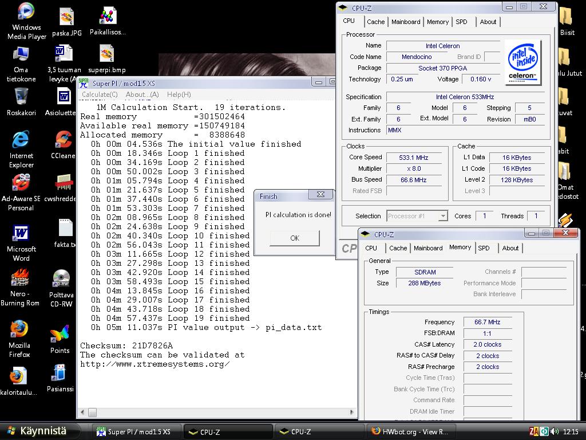Launch Nero Burning Rom icon
Viewport: 586px width, 440px height.
[20, 288]
